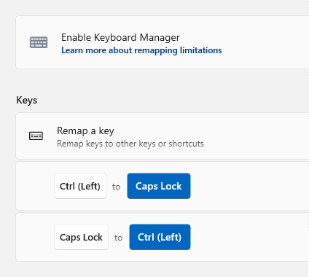
Task: Click the Enable Keyboard Manager label
Action: (x=120, y=37)
